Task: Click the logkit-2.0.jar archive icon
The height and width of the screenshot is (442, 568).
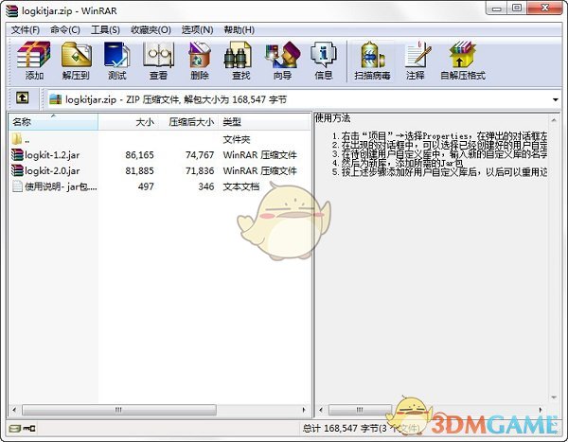Action: 17,170
